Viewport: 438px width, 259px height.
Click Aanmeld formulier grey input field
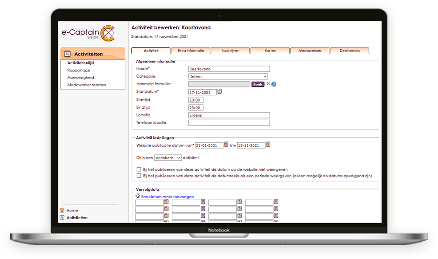tap(219, 84)
